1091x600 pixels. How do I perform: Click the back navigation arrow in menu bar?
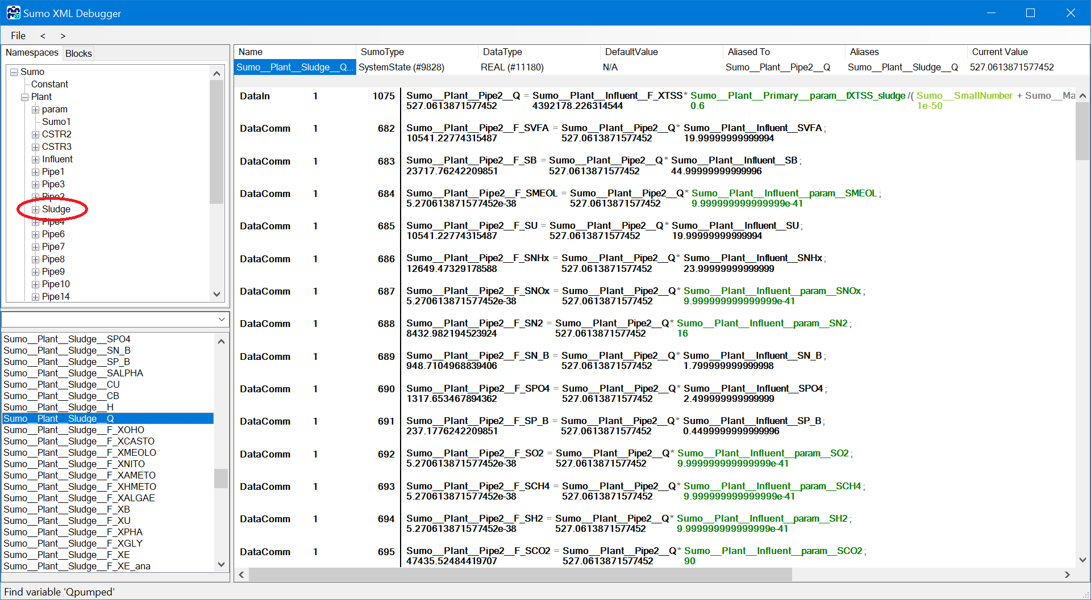tap(43, 36)
